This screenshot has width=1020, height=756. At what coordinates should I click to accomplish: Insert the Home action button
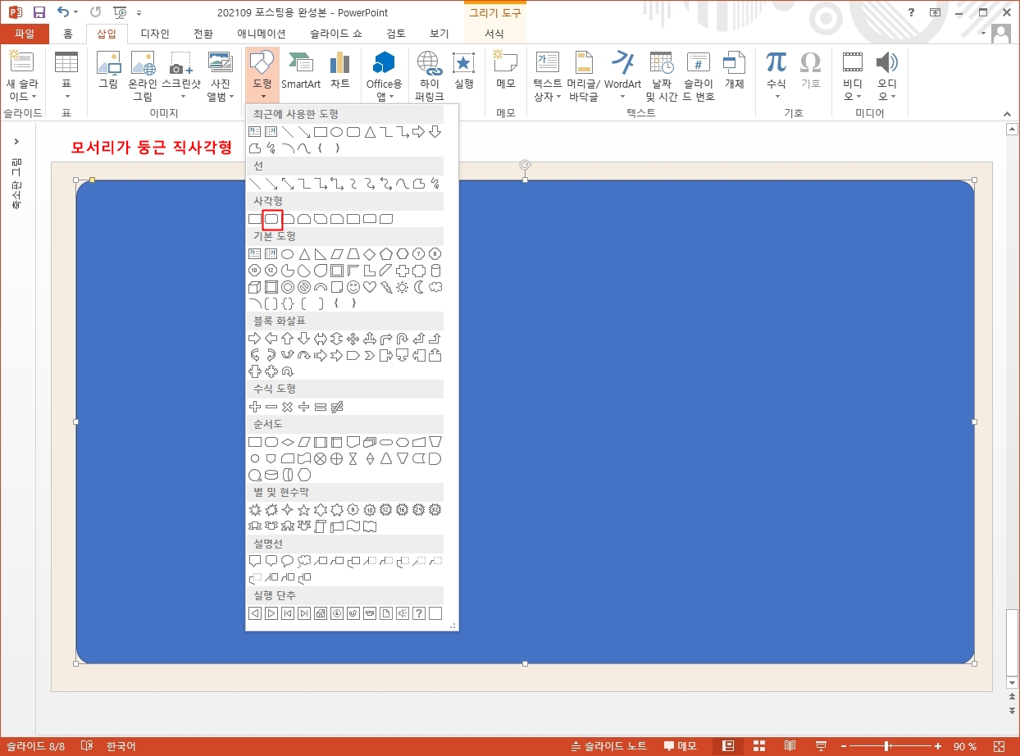(321, 613)
